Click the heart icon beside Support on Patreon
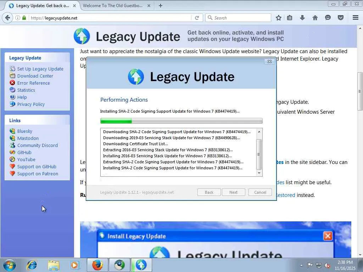 [12, 174]
